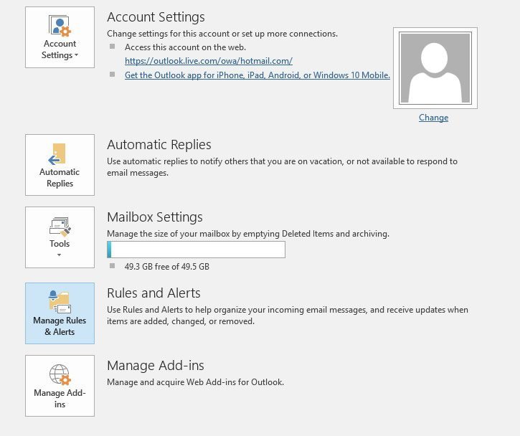Click 'Manage and acquire Web Add-ins for Outlook.' text

195,382
